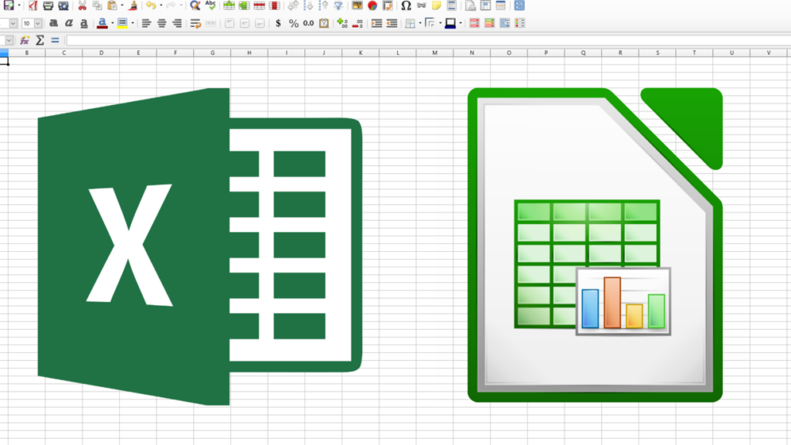Insert rows above icon
Image resolution: width=791 pixels, height=445 pixels.
coord(229,5)
